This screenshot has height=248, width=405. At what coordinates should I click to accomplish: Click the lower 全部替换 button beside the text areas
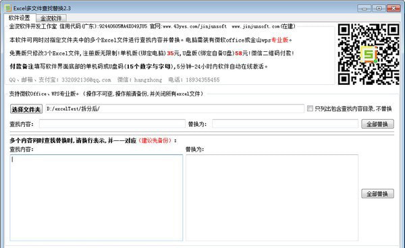[377, 193]
